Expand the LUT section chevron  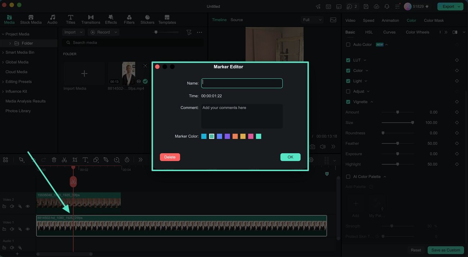[365, 60]
